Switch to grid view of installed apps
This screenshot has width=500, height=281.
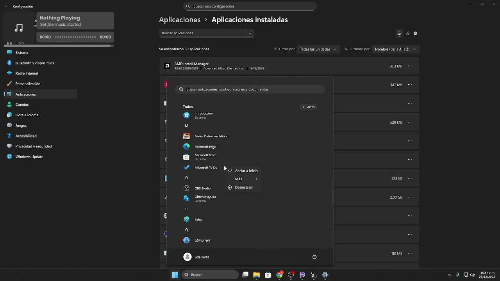click(407, 34)
